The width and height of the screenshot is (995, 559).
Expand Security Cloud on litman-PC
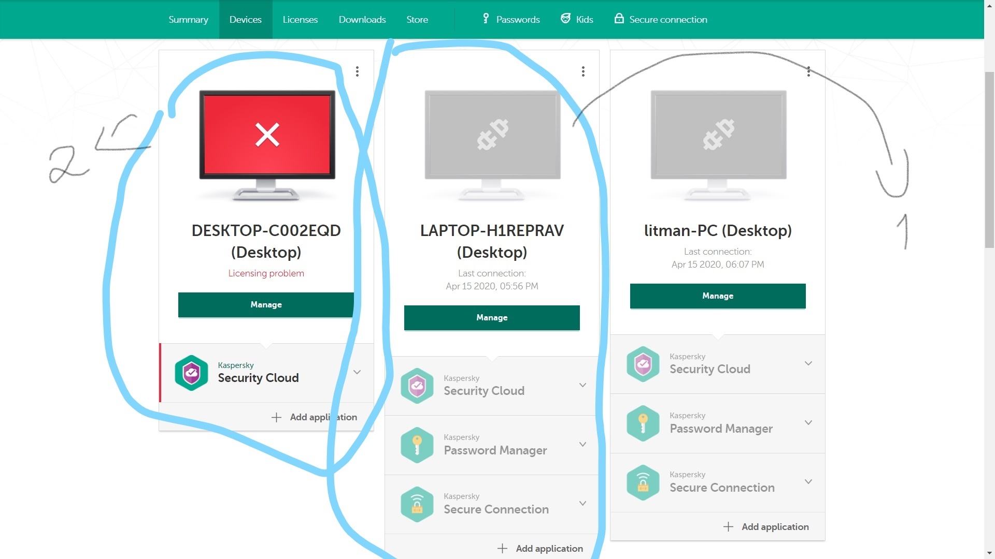point(808,363)
